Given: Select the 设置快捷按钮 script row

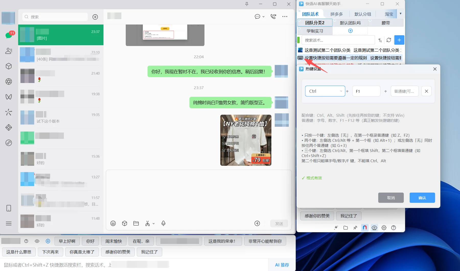Looking at the screenshot, I should [x=350, y=58].
